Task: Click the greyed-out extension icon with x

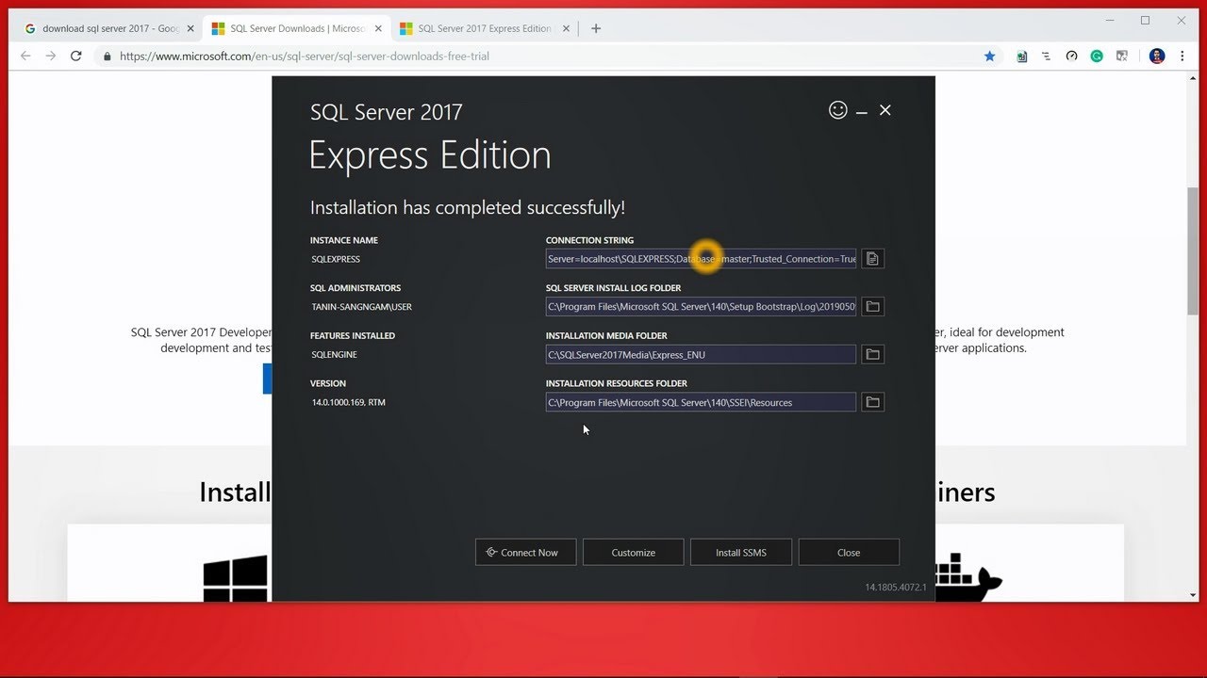Action: [1121, 56]
